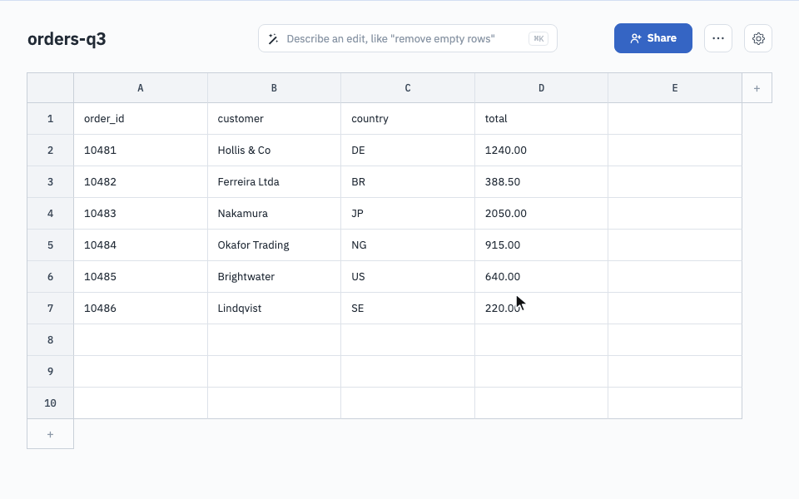Select order cell 10485

[x=141, y=276]
